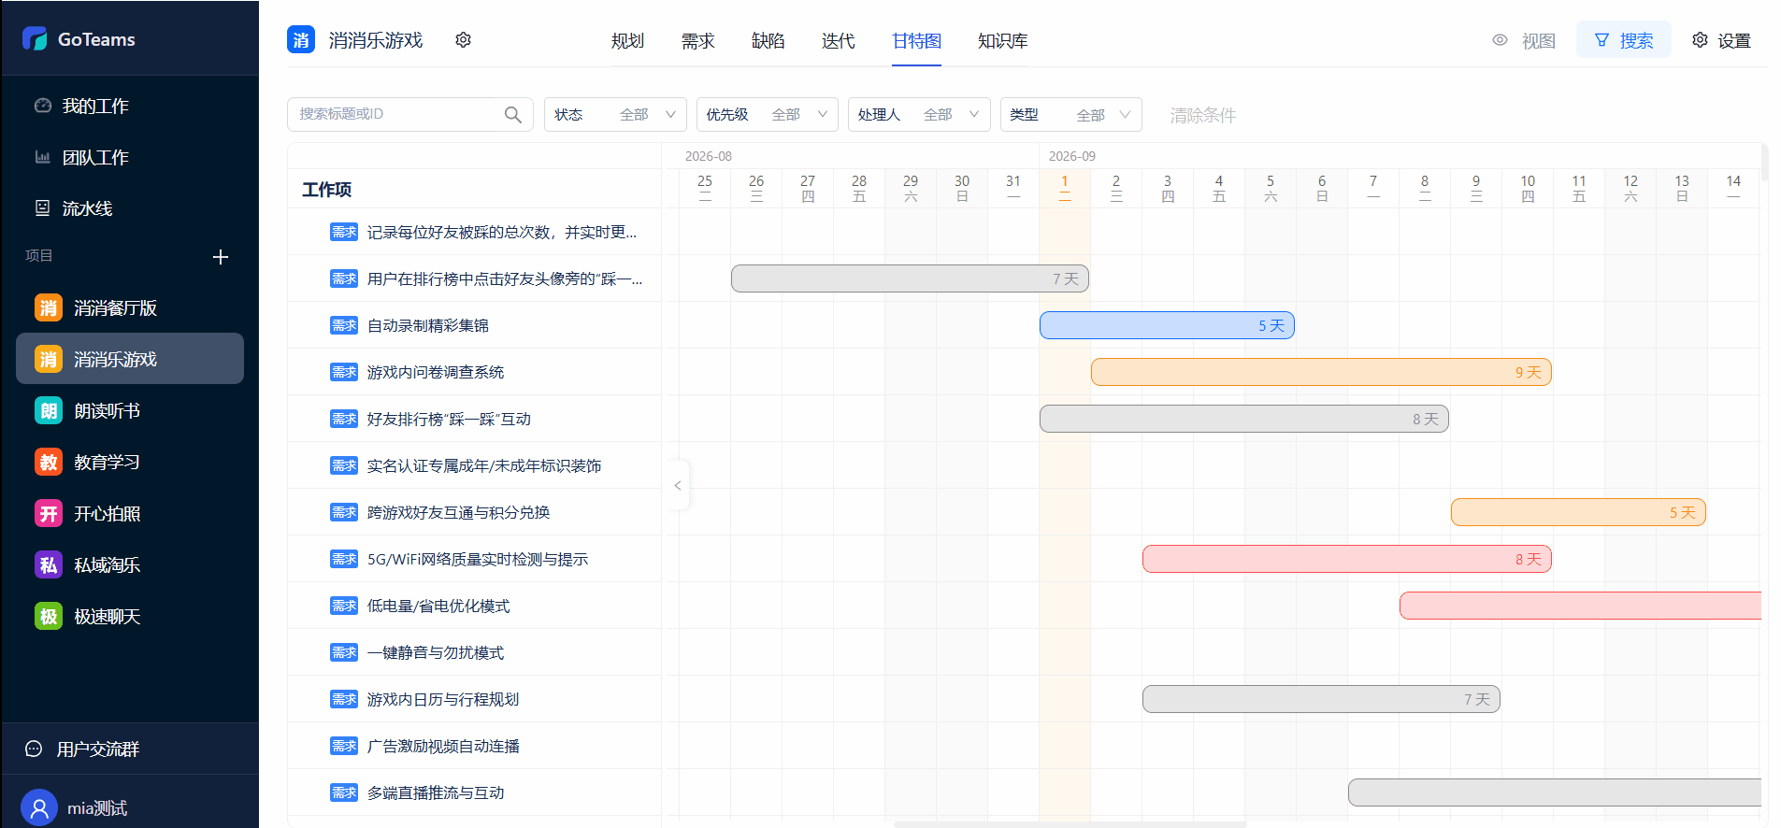The height and width of the screenshot is (828, 1781).
Task: Open the 朗读听书 project
Action: tap(130, 410)
